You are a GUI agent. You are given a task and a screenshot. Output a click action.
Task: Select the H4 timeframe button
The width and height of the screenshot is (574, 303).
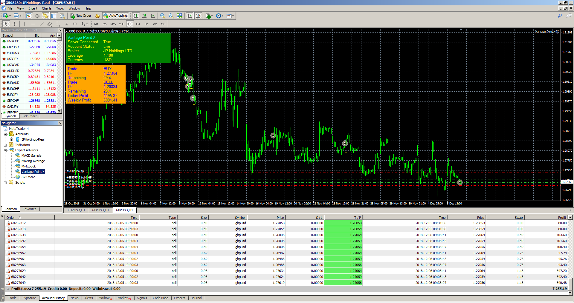coord(138,24)
